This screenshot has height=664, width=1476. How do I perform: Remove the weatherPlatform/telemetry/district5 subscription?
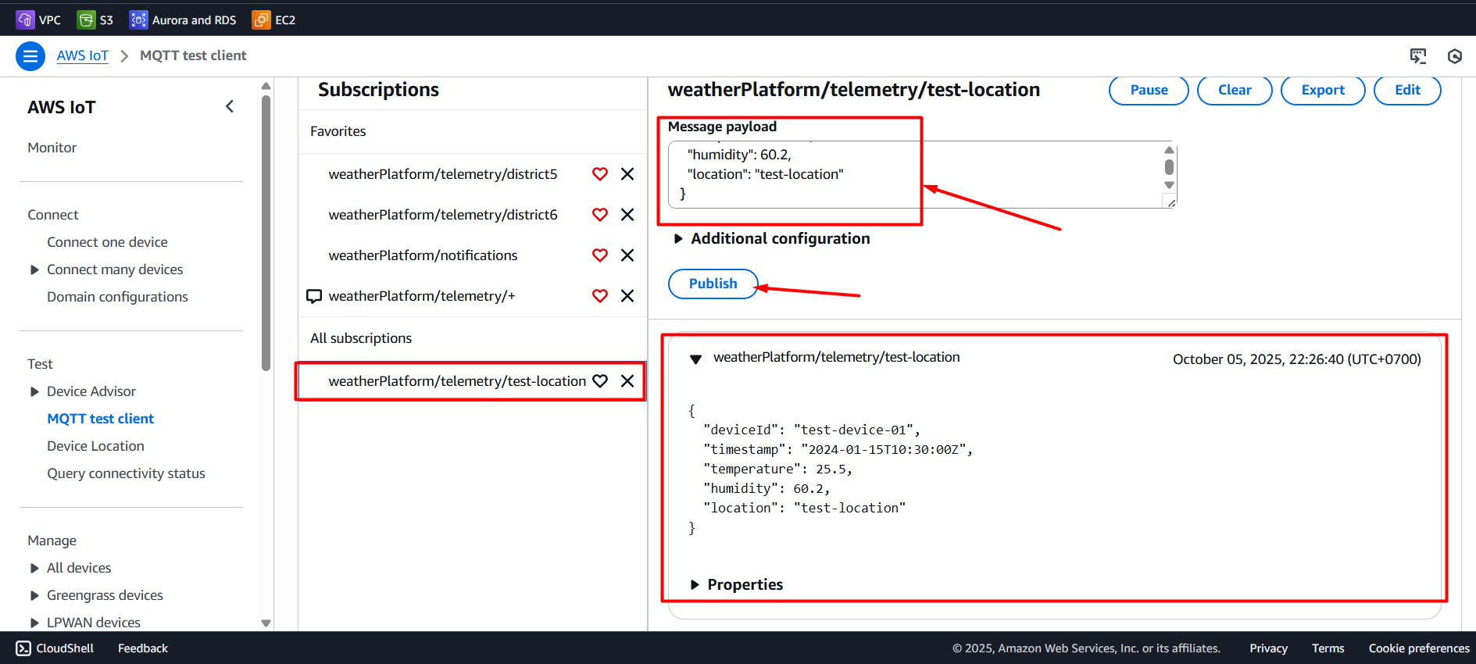tap(627, 174)
